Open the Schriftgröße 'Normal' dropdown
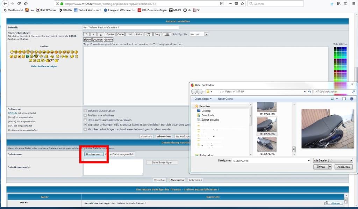Screen dimensions: 358x209 tap(199, 34)
